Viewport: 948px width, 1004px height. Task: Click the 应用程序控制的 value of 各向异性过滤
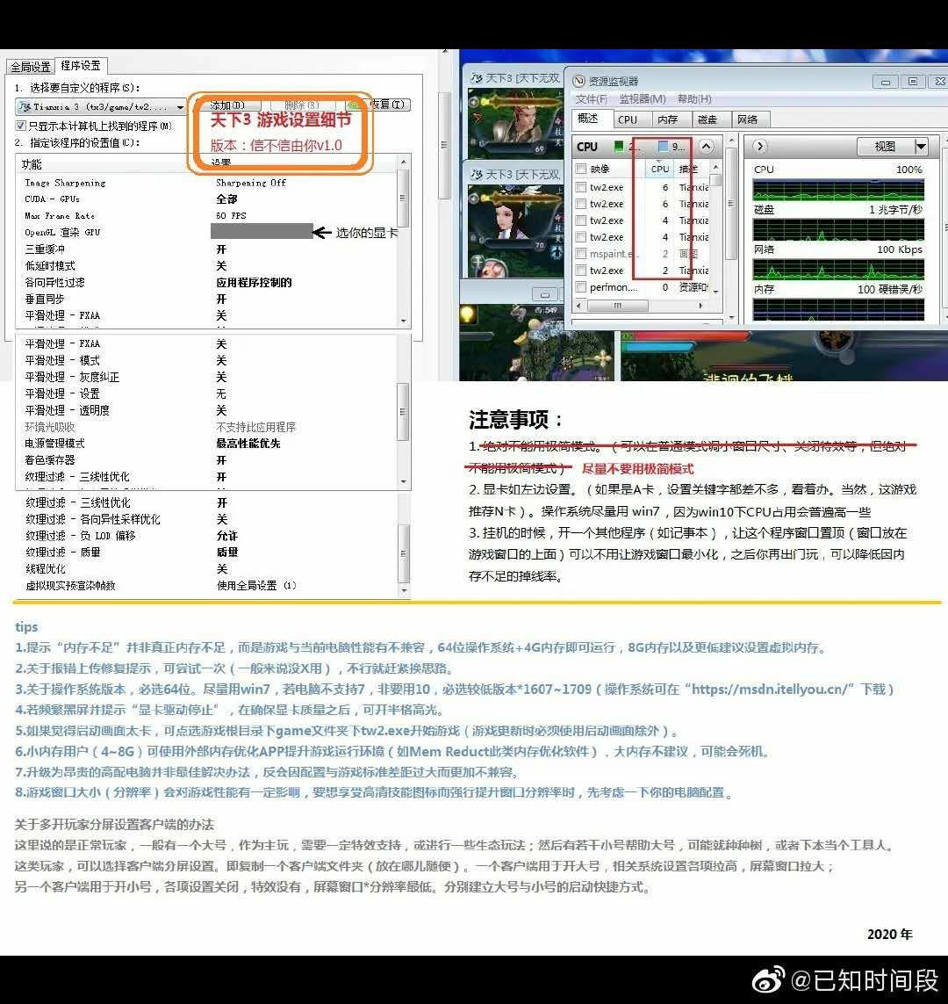tap(254, 282)
